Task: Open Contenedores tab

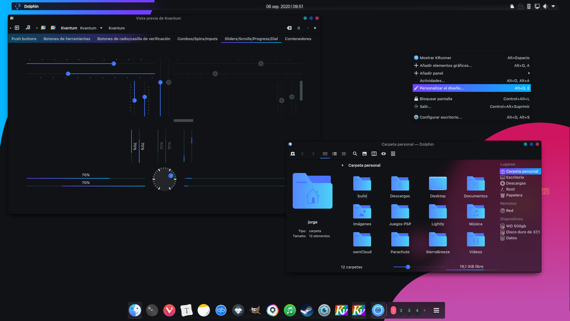Action: (298, 39)
